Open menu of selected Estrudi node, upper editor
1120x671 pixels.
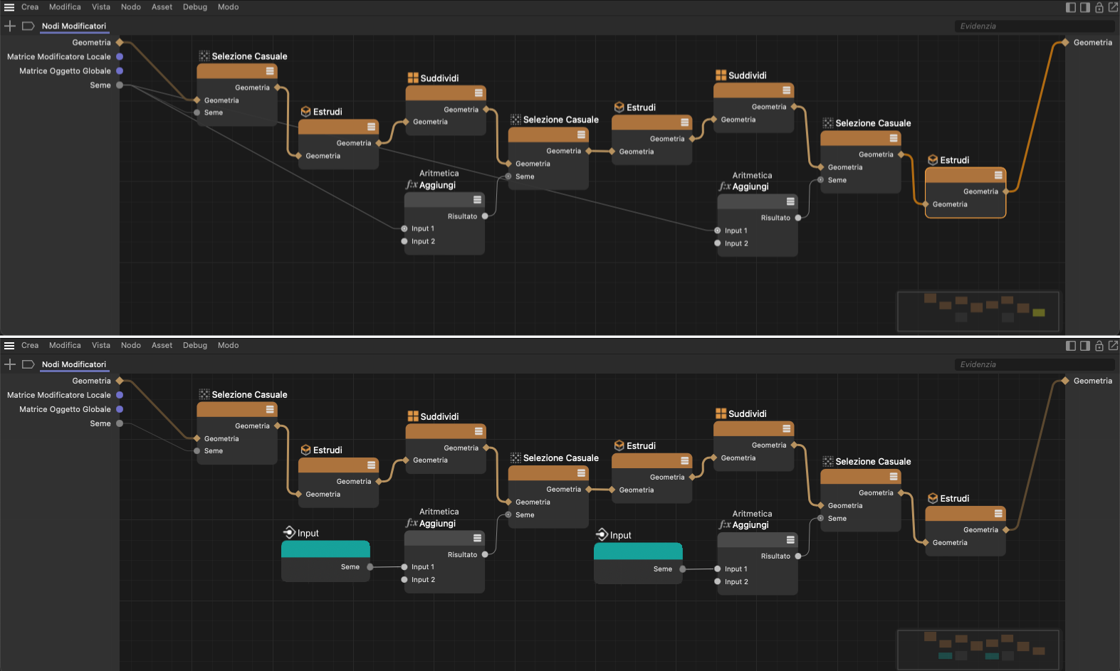coord(998,175)
